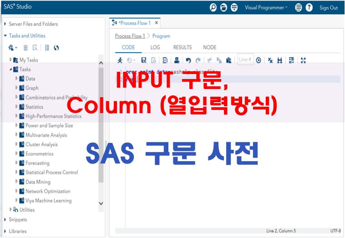
Task: Select the Viya Machine Learning folder
Action: [x=48, y=201]
